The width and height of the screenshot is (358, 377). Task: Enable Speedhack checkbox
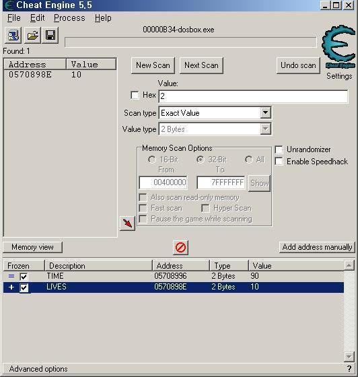[x=279, y=161]
